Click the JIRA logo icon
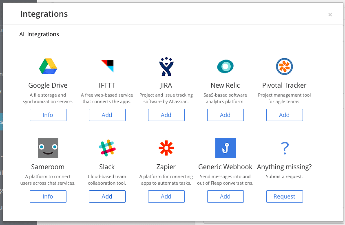Viewport: 345px width, 225px height. [166, 66]
